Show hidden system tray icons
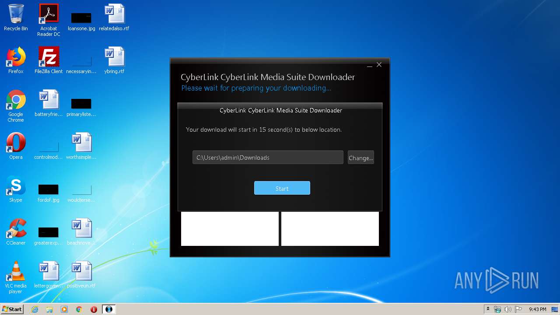 click(488, 309)
